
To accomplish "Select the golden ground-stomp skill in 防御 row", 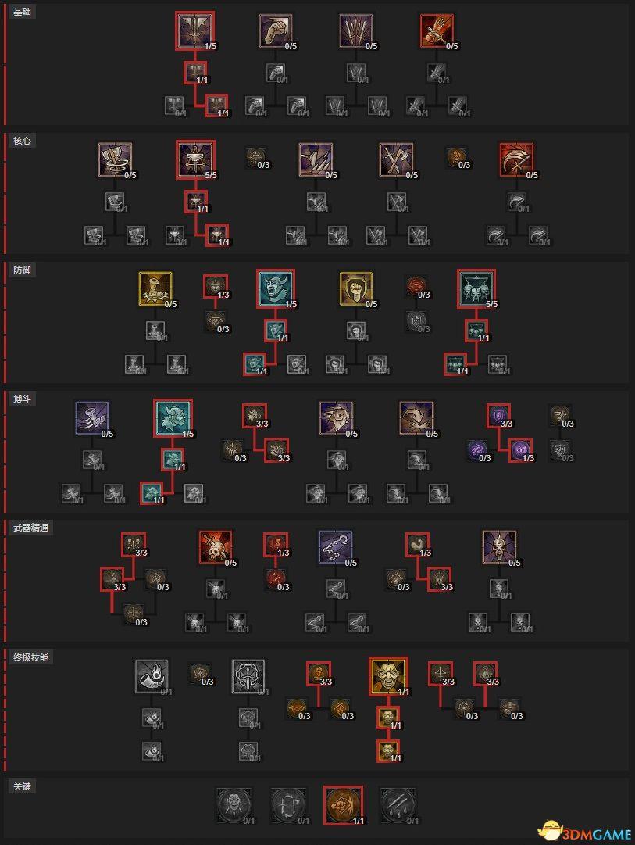I will click(x=155, y=289).
